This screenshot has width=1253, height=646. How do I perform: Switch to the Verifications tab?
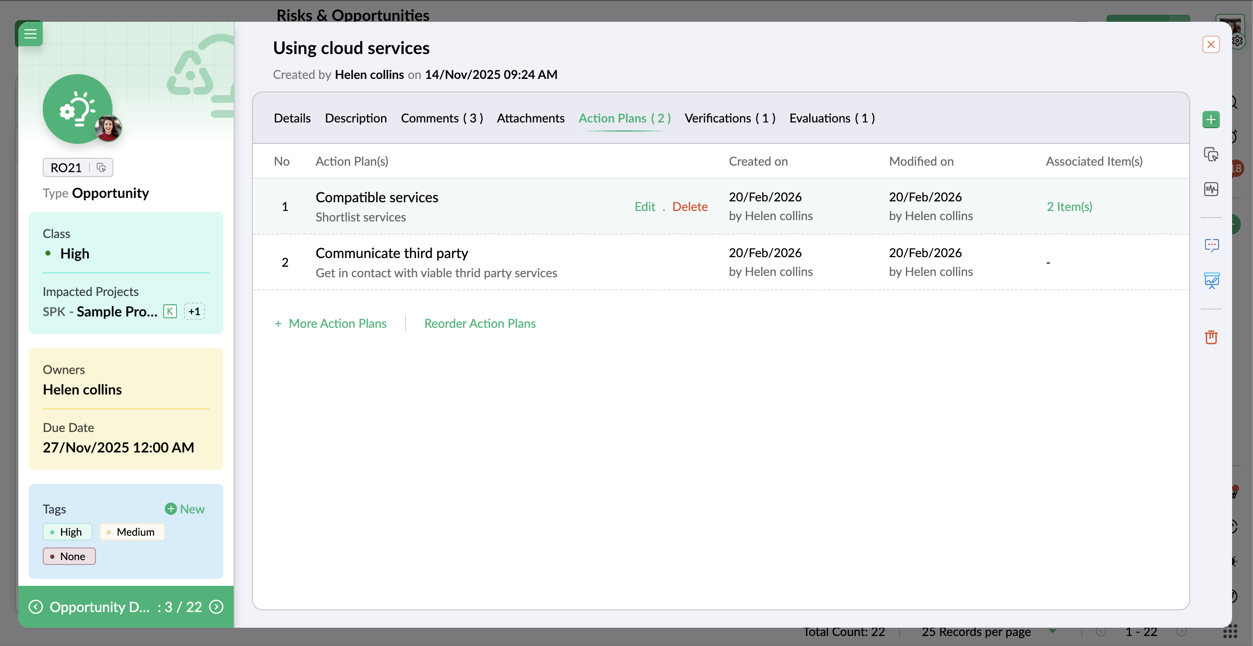(x=730, y=118)
